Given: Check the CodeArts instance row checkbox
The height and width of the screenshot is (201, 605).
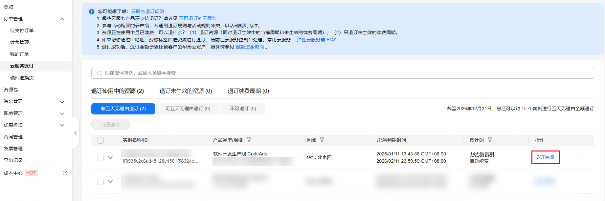Looking at the screenshot, I should tap(101, 158).
